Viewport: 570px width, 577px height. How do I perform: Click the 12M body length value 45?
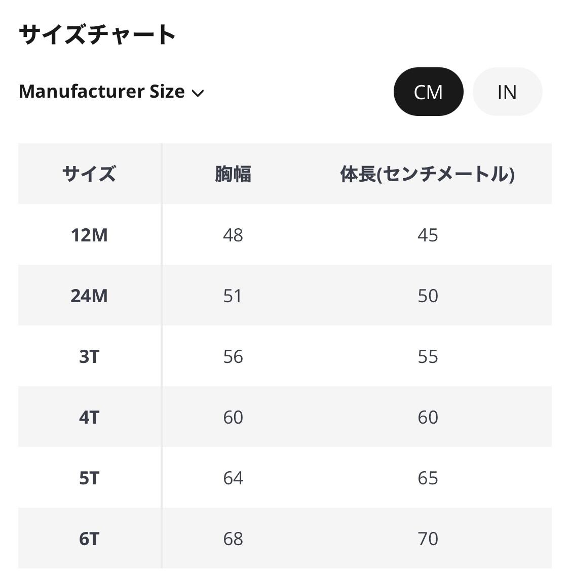click(x=428, y=235)
